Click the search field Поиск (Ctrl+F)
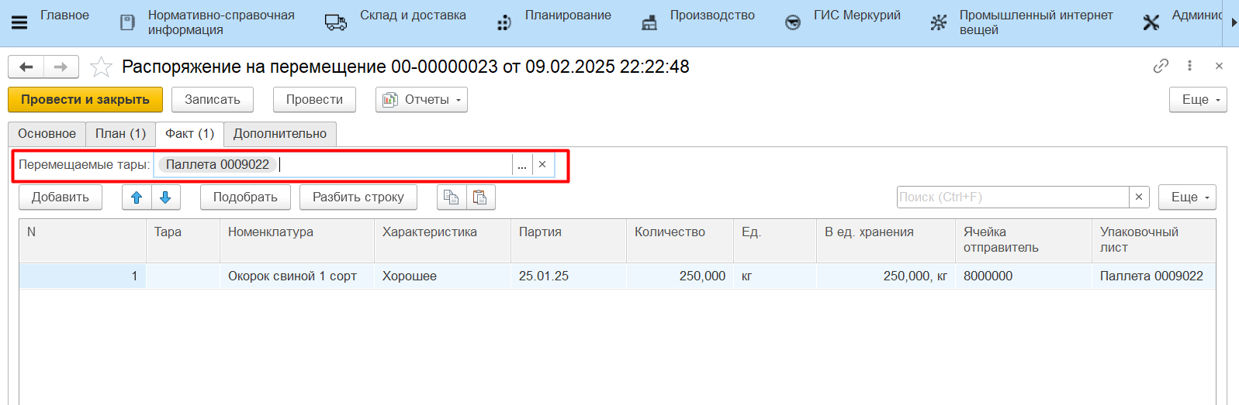1239x405 pixels. 1012,197
